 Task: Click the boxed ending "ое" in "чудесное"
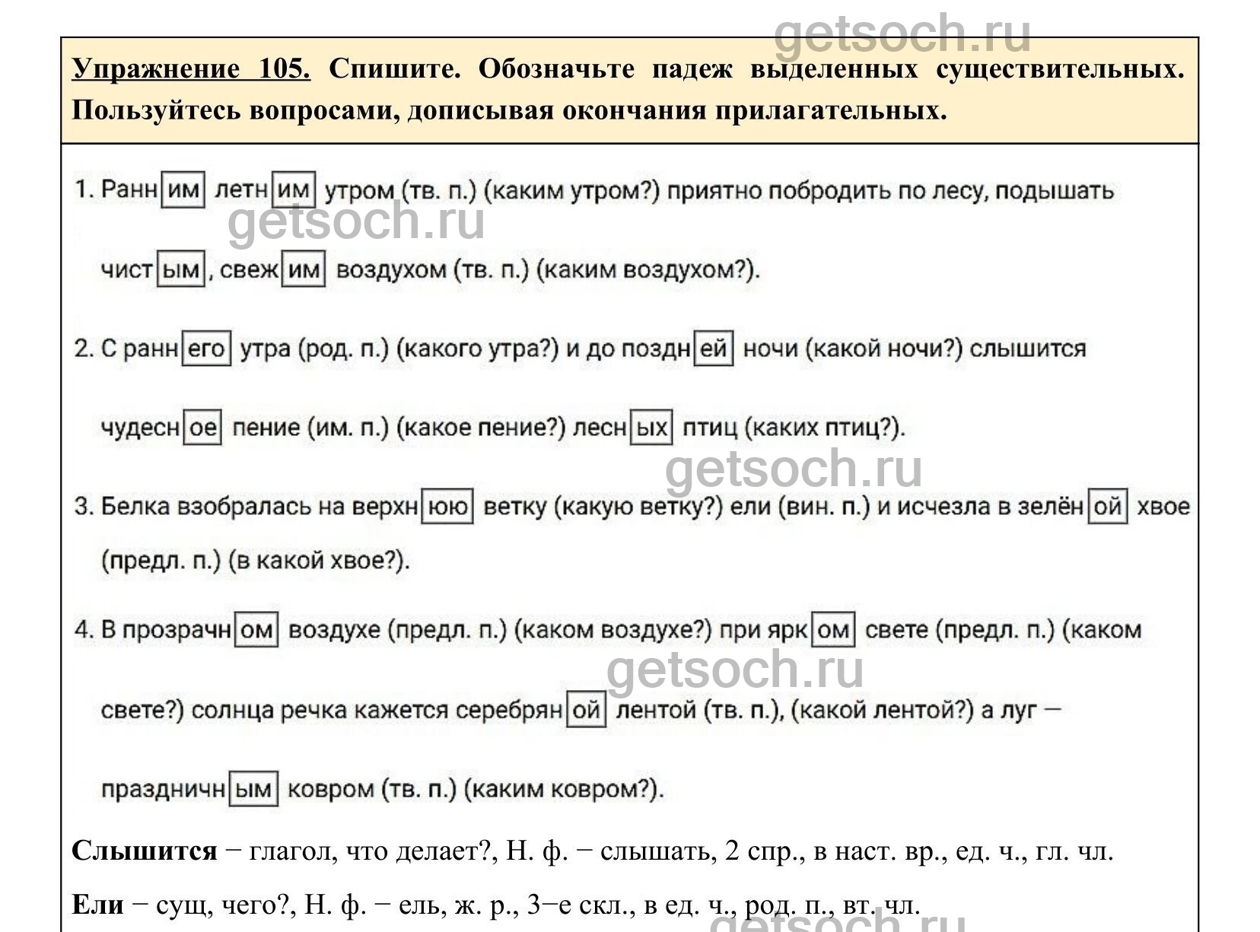point(202,428)
